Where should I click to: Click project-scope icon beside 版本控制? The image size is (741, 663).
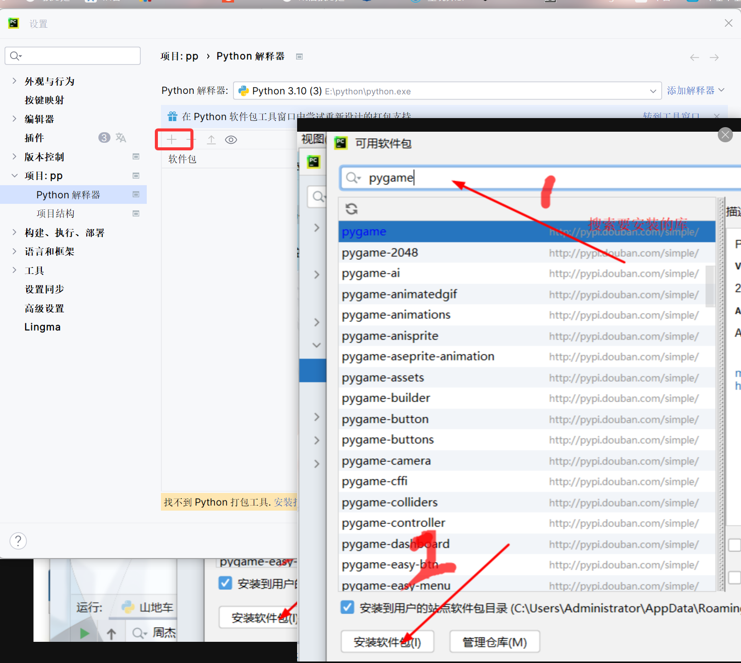click(x=136, y=156)
